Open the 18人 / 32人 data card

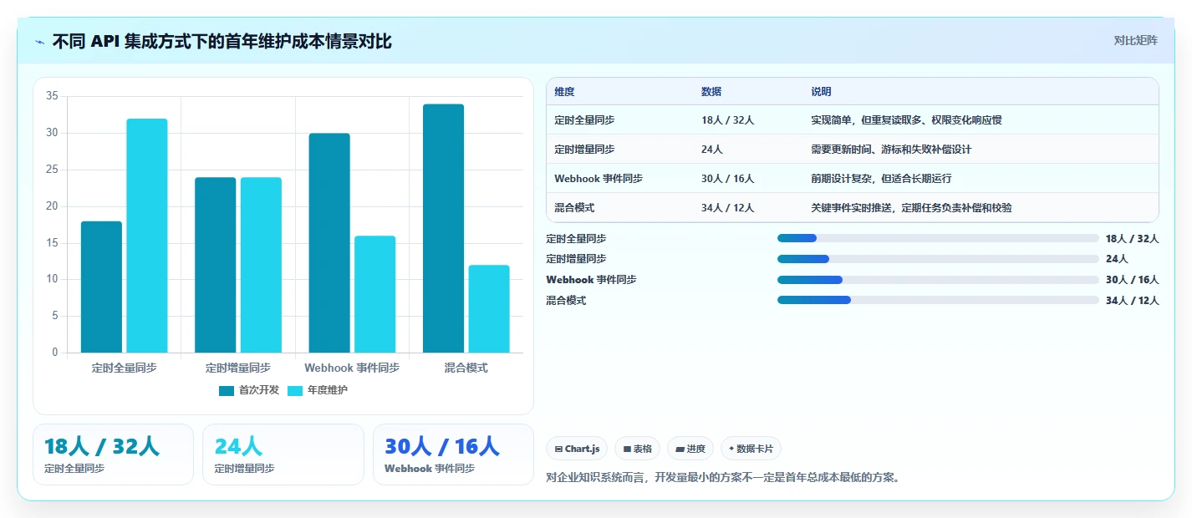113,455
